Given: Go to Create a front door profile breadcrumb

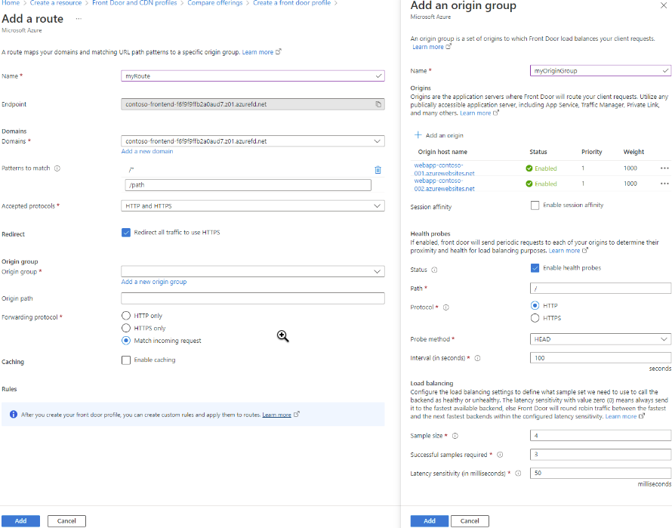Looking at the screenshot, I should click(x=292, y=3).
